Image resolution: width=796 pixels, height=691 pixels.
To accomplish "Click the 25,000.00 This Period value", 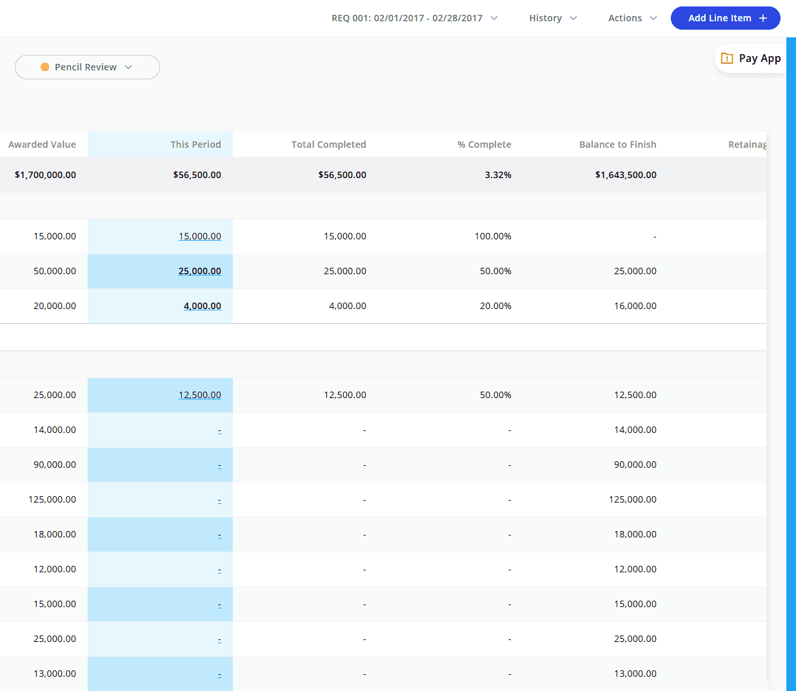I will pos(199,271).
